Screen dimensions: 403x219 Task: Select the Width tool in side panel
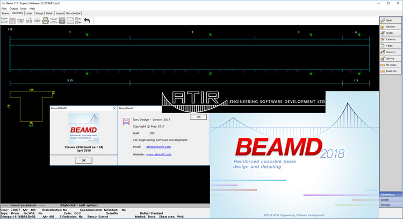tap(390, 33)
